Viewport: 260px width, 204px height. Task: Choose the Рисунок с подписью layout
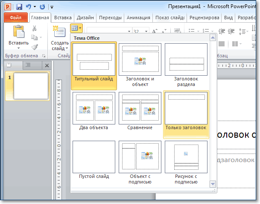(x=186, y=163)
